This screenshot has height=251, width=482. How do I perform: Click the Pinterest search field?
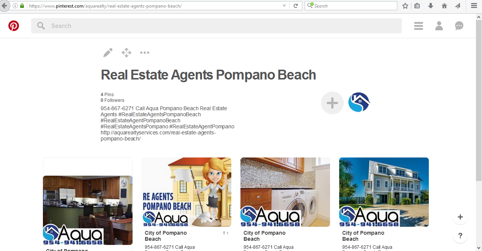217,26
